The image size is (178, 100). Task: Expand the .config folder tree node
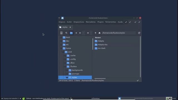[65, 59]
